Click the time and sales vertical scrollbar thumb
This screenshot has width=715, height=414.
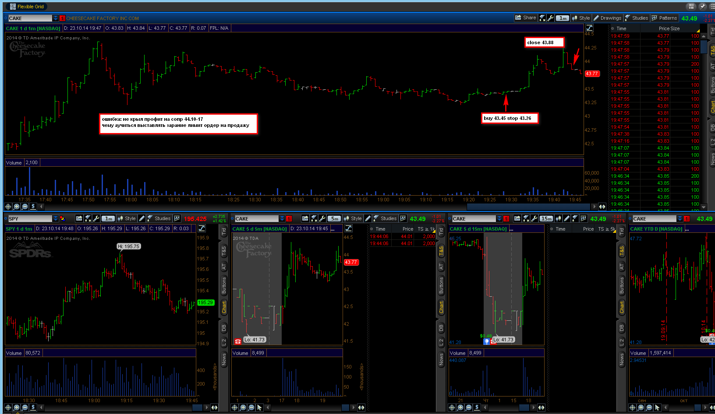704,46
